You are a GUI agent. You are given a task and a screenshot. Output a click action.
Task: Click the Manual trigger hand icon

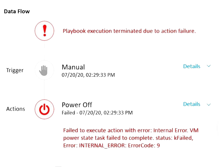click(44, 70)
